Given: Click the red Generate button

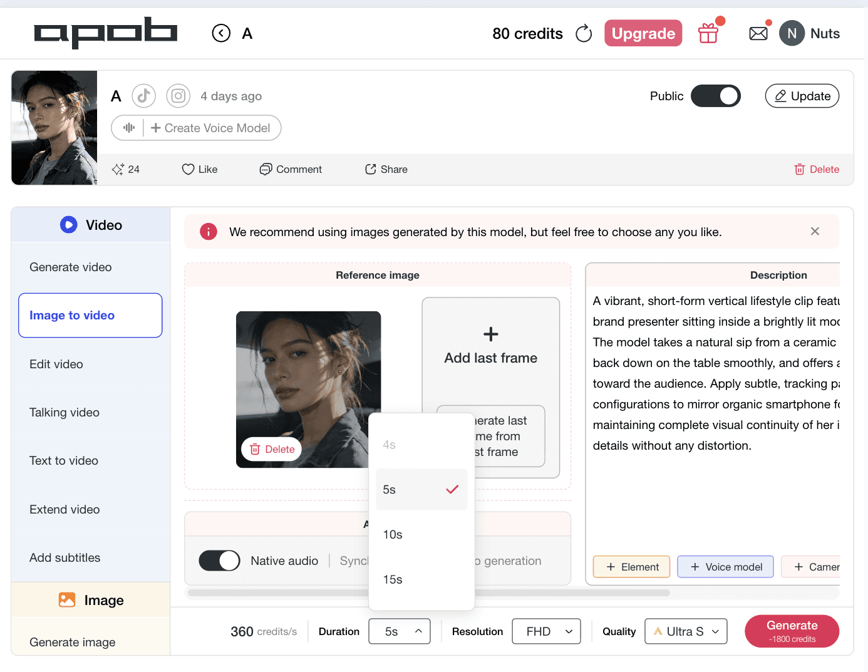Looking at the screenshot, I should (792, 631).
